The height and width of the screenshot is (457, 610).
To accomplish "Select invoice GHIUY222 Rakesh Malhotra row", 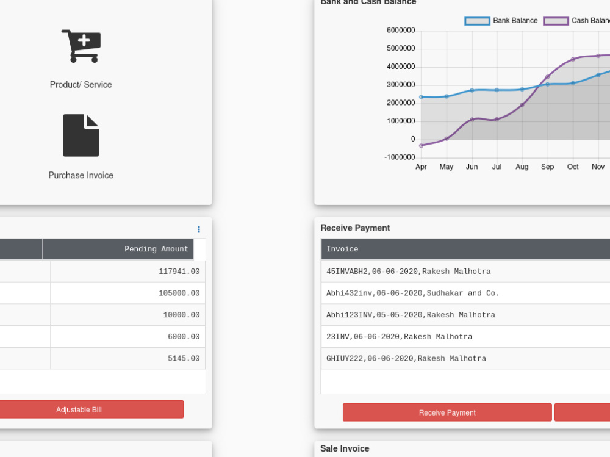I will 465,359.
